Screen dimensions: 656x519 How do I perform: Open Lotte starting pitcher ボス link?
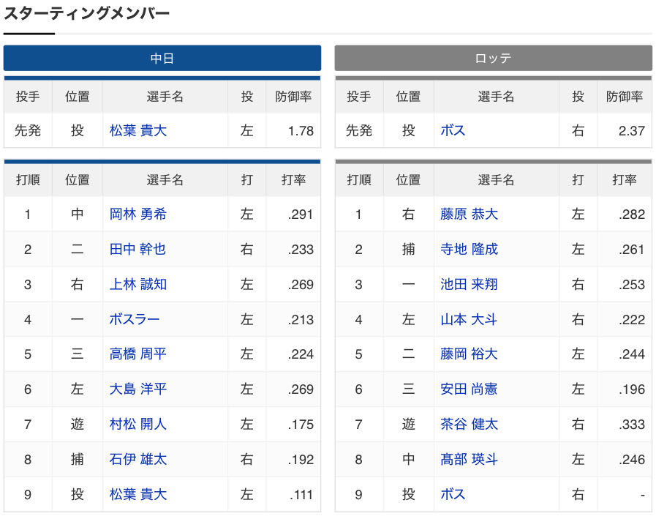click(453, 131)
